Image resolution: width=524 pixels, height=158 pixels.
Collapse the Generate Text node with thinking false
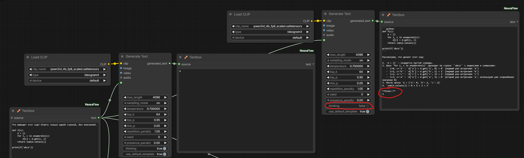coord(325,14)
